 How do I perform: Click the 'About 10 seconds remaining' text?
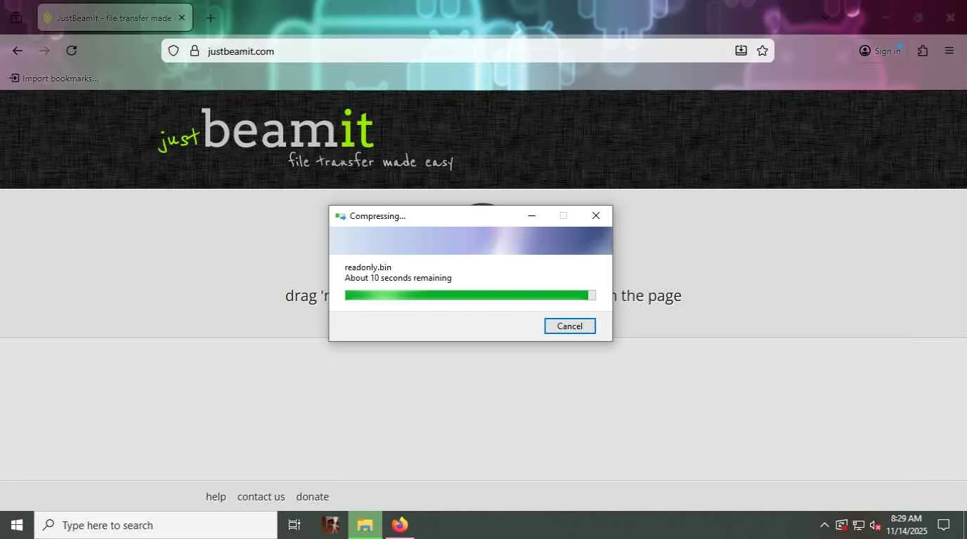[x=398, y=278]
